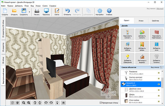Toggle visibility eye for Дверь
This screenshot has height=106, width=165.
pyautogui.click(x=159, y=96)
